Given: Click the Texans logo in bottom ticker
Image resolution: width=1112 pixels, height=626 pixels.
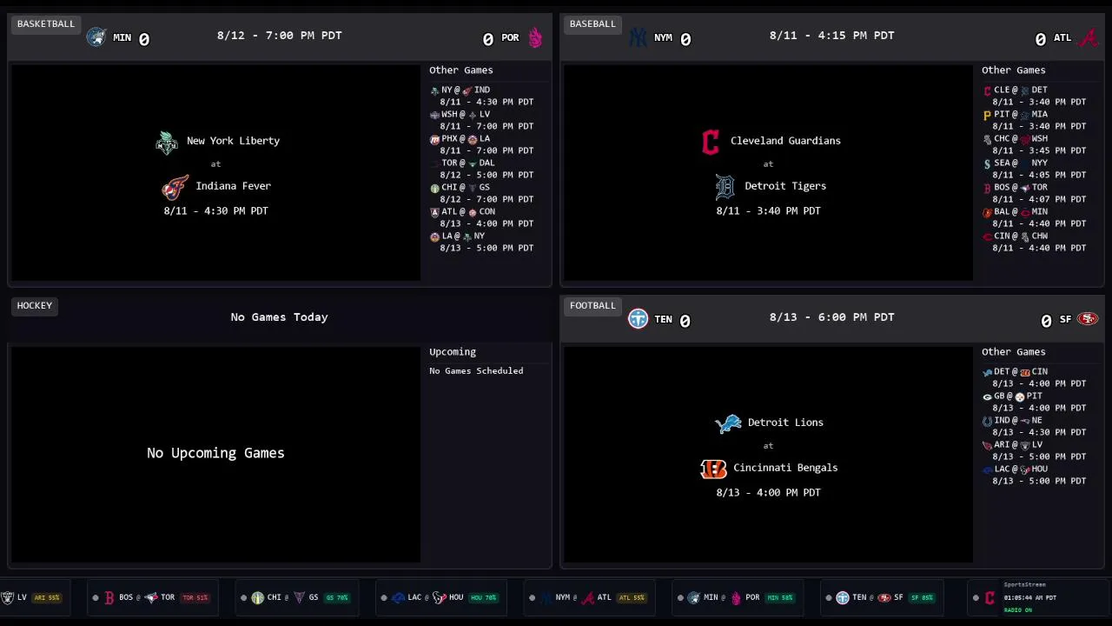Looking at the screenshot, I should tap(440, 597).
